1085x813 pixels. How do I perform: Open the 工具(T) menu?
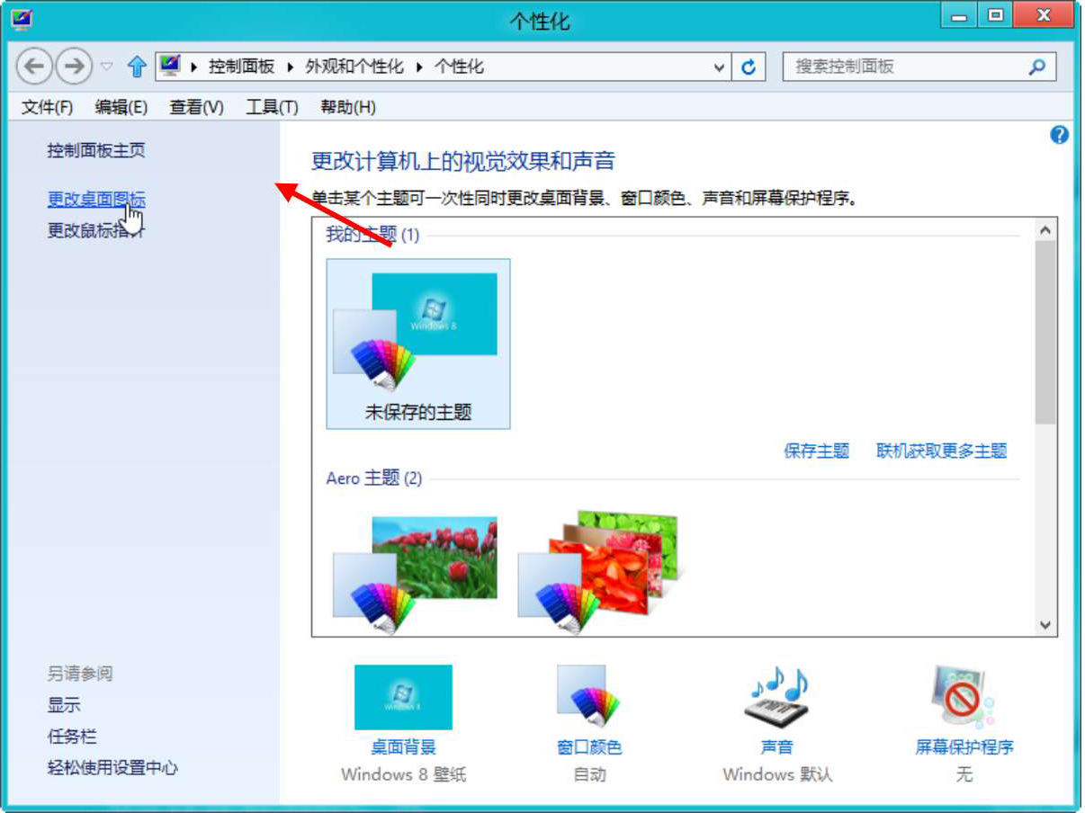coord(272,107)
